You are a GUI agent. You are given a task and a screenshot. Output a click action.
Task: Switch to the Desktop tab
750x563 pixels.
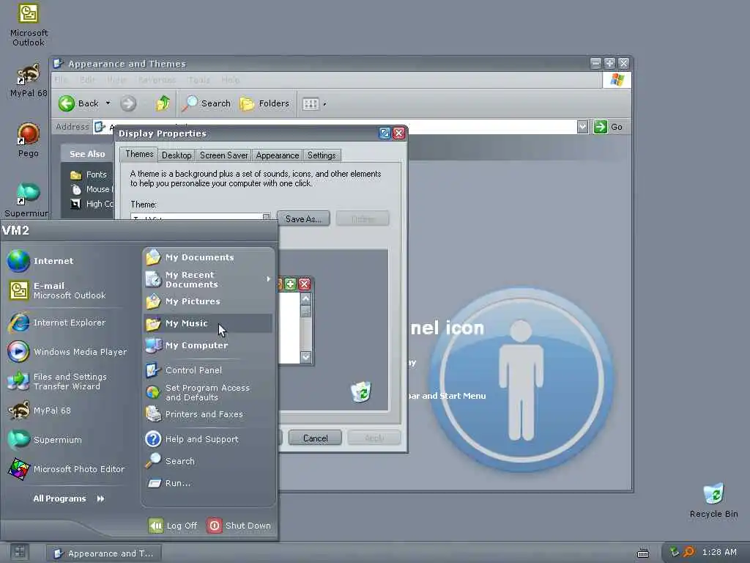(x=177, y=155)
